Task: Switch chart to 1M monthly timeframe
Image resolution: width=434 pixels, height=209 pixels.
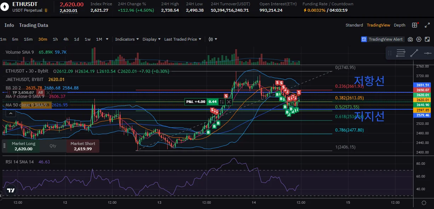Action: (x=99, y=39)
